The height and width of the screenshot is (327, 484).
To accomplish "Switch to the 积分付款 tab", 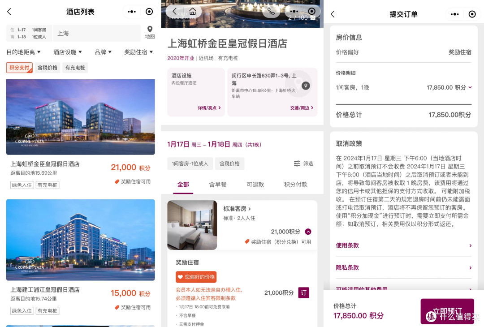I will pos(296,185).
